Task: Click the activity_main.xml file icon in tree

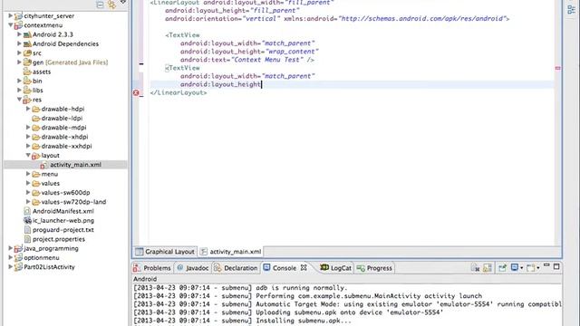Action: click(x=44, y=165)
